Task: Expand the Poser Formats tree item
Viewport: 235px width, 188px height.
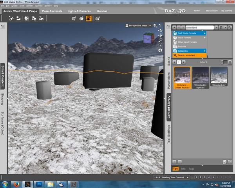Action: click(x=204, y=38)
